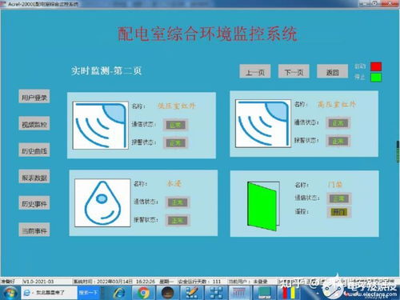Open 用户登录 user login
Image resolution: width=400 pixels, height=300 pixels.
34,97
